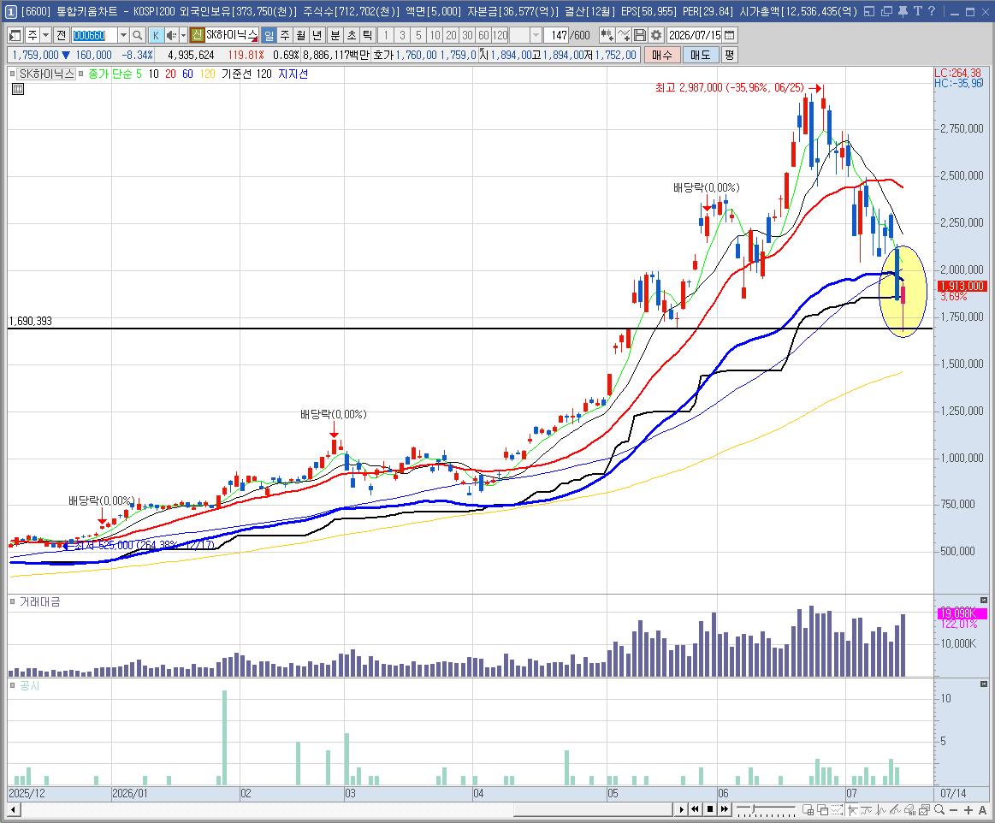Select the 월 monthly period tab
Image resolution: width=995 pixels, height=823 pixels.
pos(301,36)
